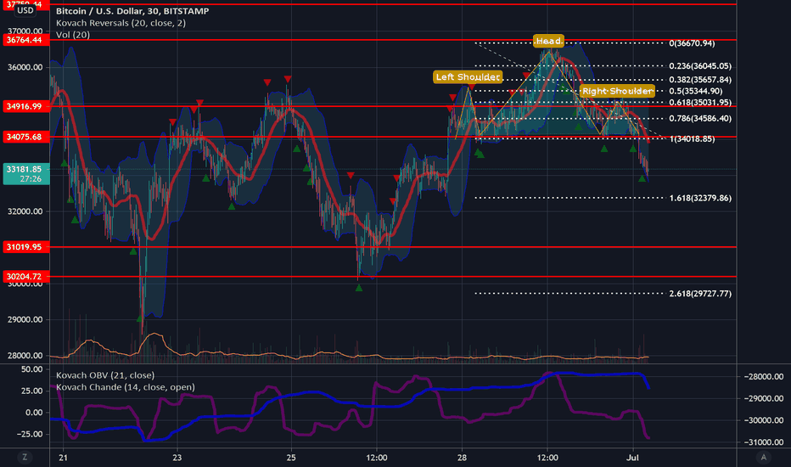Click the Fibonacci 1(34018.85) level
This screenshot has height=467, width=791.
(x=693, y=139)
